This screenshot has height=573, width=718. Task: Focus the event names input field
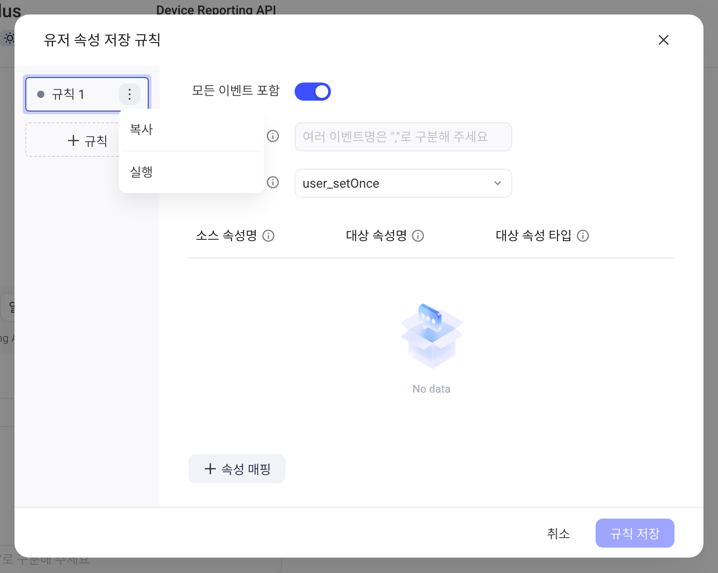click(403, 137)
